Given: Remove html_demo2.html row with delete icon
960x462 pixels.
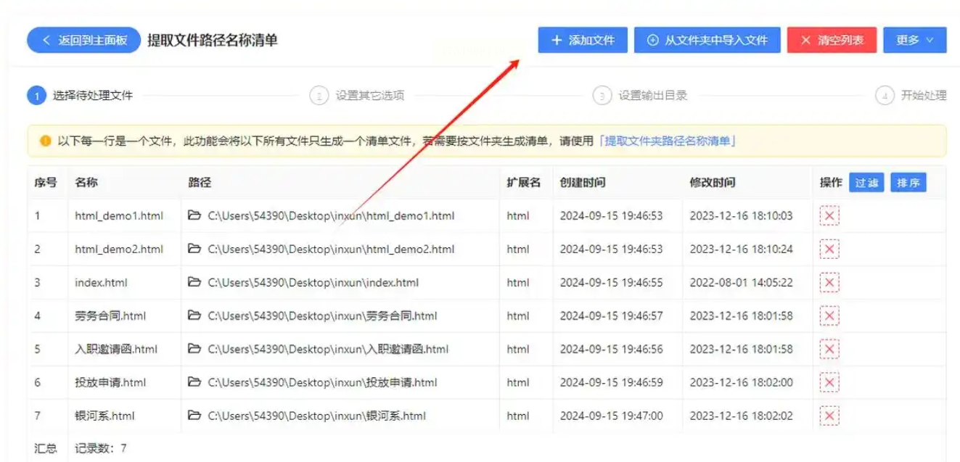Looking at the screenshot, I should [829, 249].
